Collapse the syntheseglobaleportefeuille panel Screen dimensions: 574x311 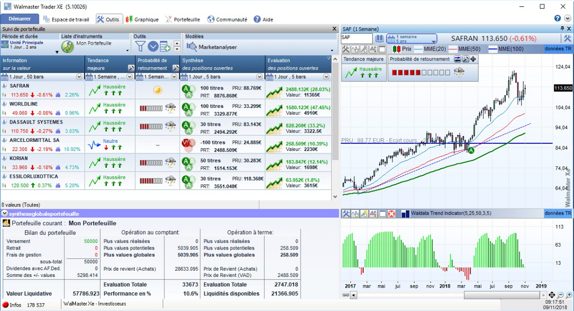(x=4, y=214)
